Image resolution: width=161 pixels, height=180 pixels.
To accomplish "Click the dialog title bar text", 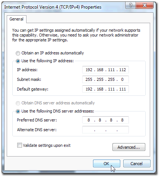I will (x=53, y=7).
